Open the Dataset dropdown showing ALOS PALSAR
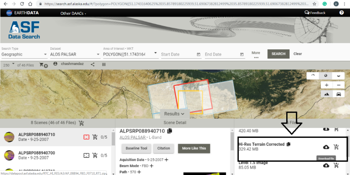Viewport: 350px width, 175px height. tap(73, 54)
